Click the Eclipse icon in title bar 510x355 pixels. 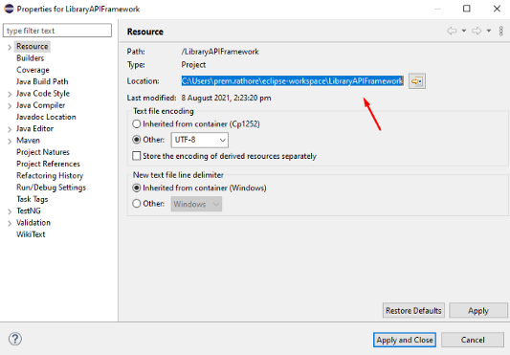[x=9, y=9]
